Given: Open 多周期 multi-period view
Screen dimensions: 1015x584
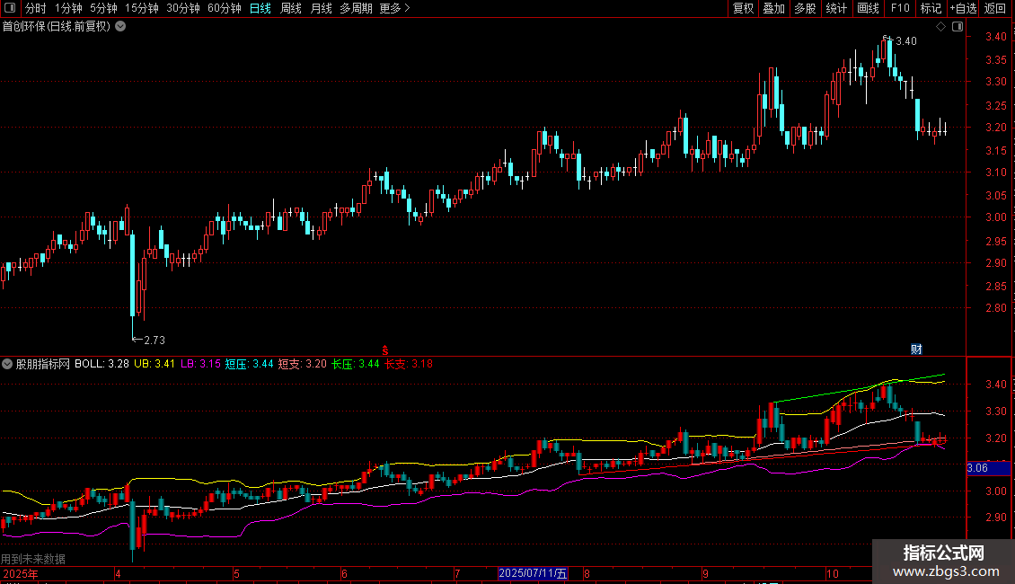Looking at the screenshot, I should (x=356, y=8).
